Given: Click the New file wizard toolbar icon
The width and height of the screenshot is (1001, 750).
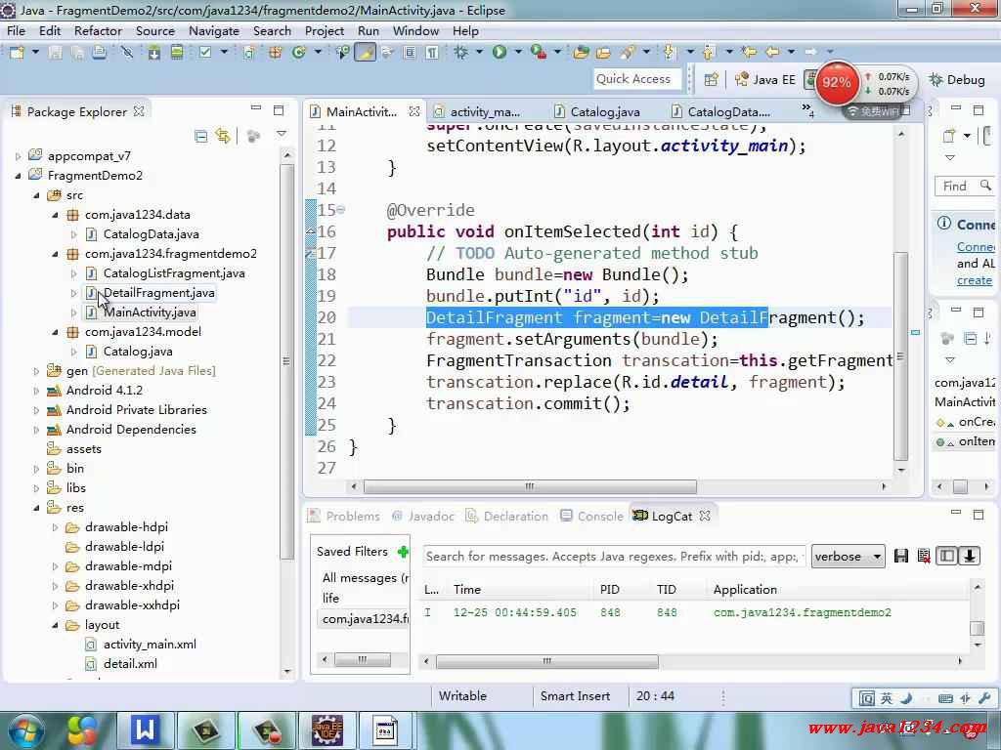Looking at the screenshot, I should pos(18,53).
